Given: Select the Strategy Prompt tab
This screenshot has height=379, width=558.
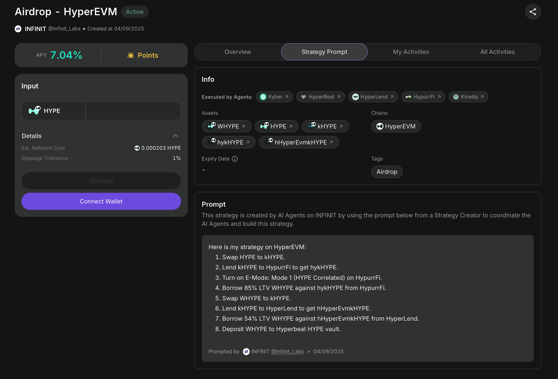Looking at the screenshot, I should 324,52.
